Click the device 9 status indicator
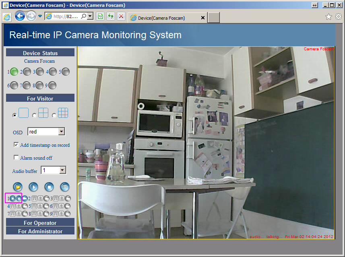The height and width of the screenshot is (257, 345). pos(52,85)
